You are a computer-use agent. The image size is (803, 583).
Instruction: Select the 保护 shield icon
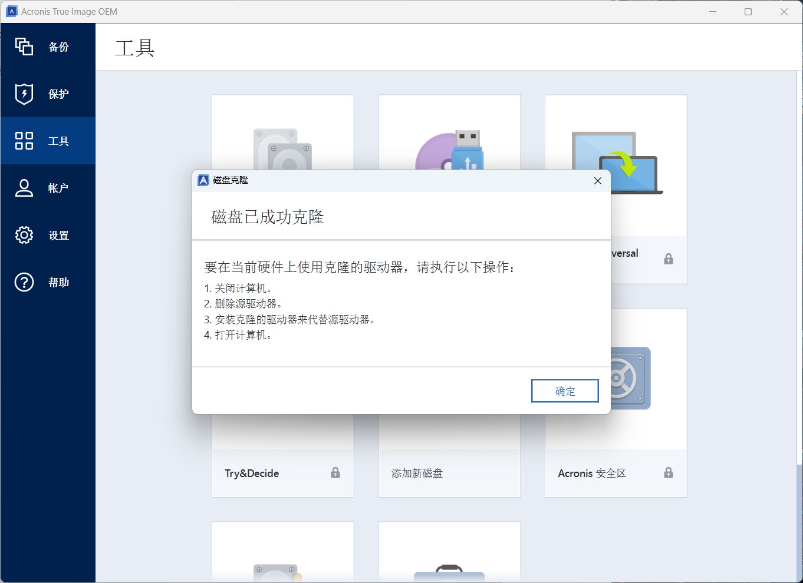[x=24, y=94]
